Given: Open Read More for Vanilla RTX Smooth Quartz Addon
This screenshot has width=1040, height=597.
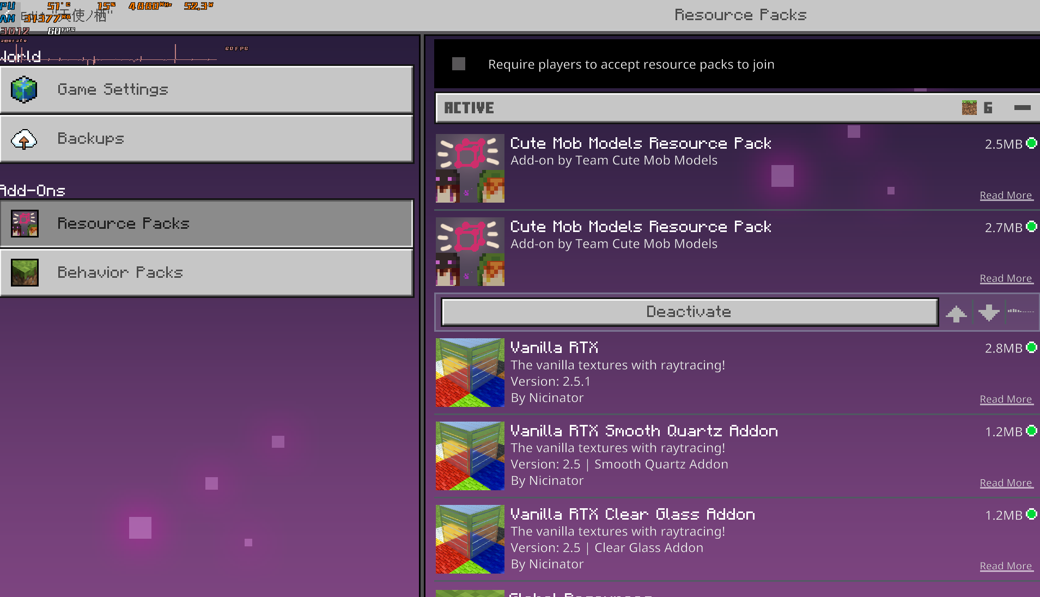Looking at the screenshot, I should tap(1006, 483).
